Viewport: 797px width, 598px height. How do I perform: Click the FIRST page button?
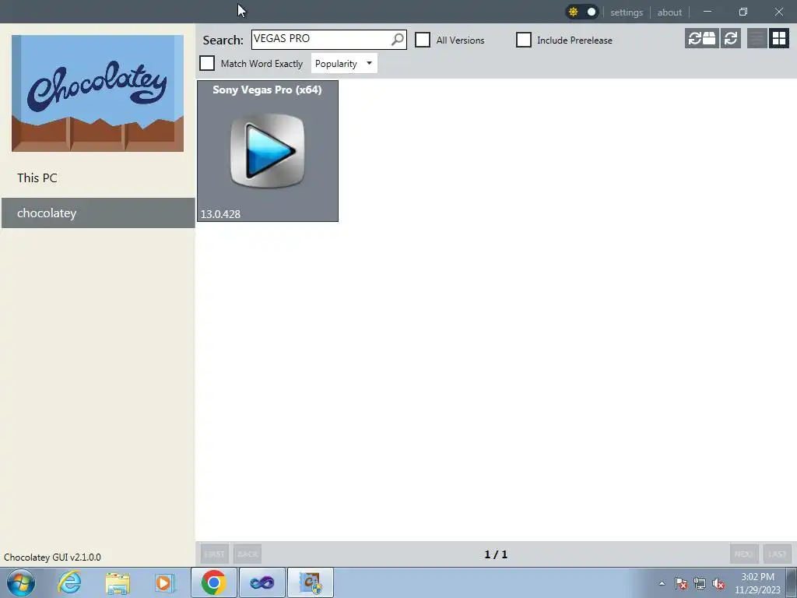tap(214, 554)
